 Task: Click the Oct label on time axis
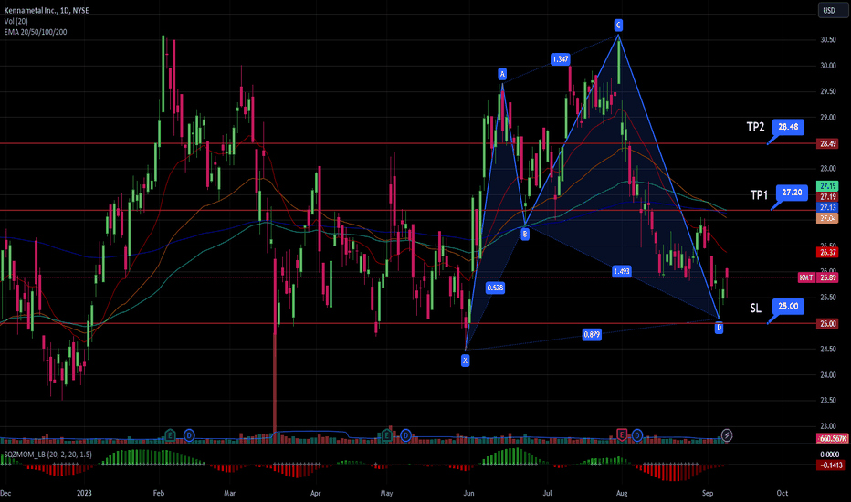(x=783, y=493)
